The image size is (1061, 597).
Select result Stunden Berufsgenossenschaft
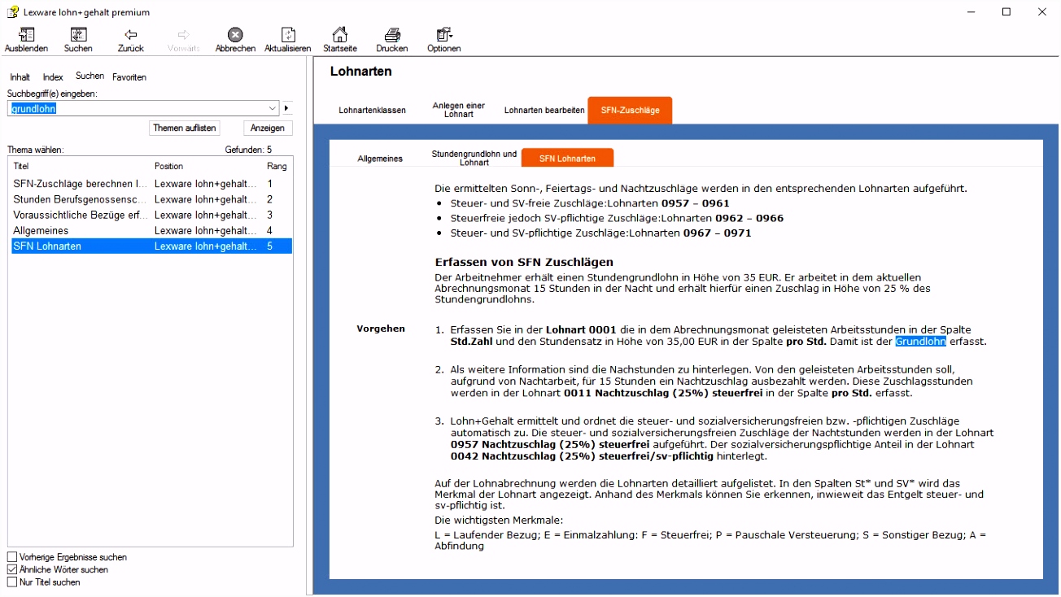151,199
